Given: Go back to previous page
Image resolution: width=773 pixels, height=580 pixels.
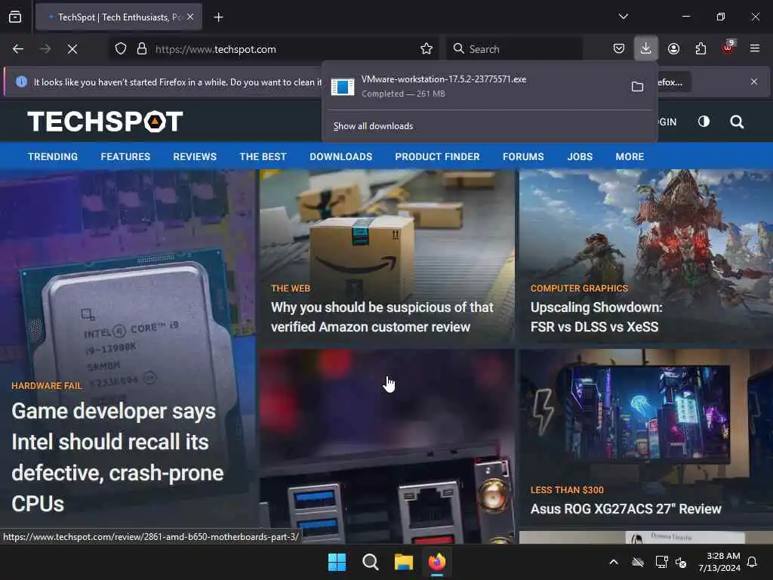Looking at the screenshot, I should coord(18,49).
